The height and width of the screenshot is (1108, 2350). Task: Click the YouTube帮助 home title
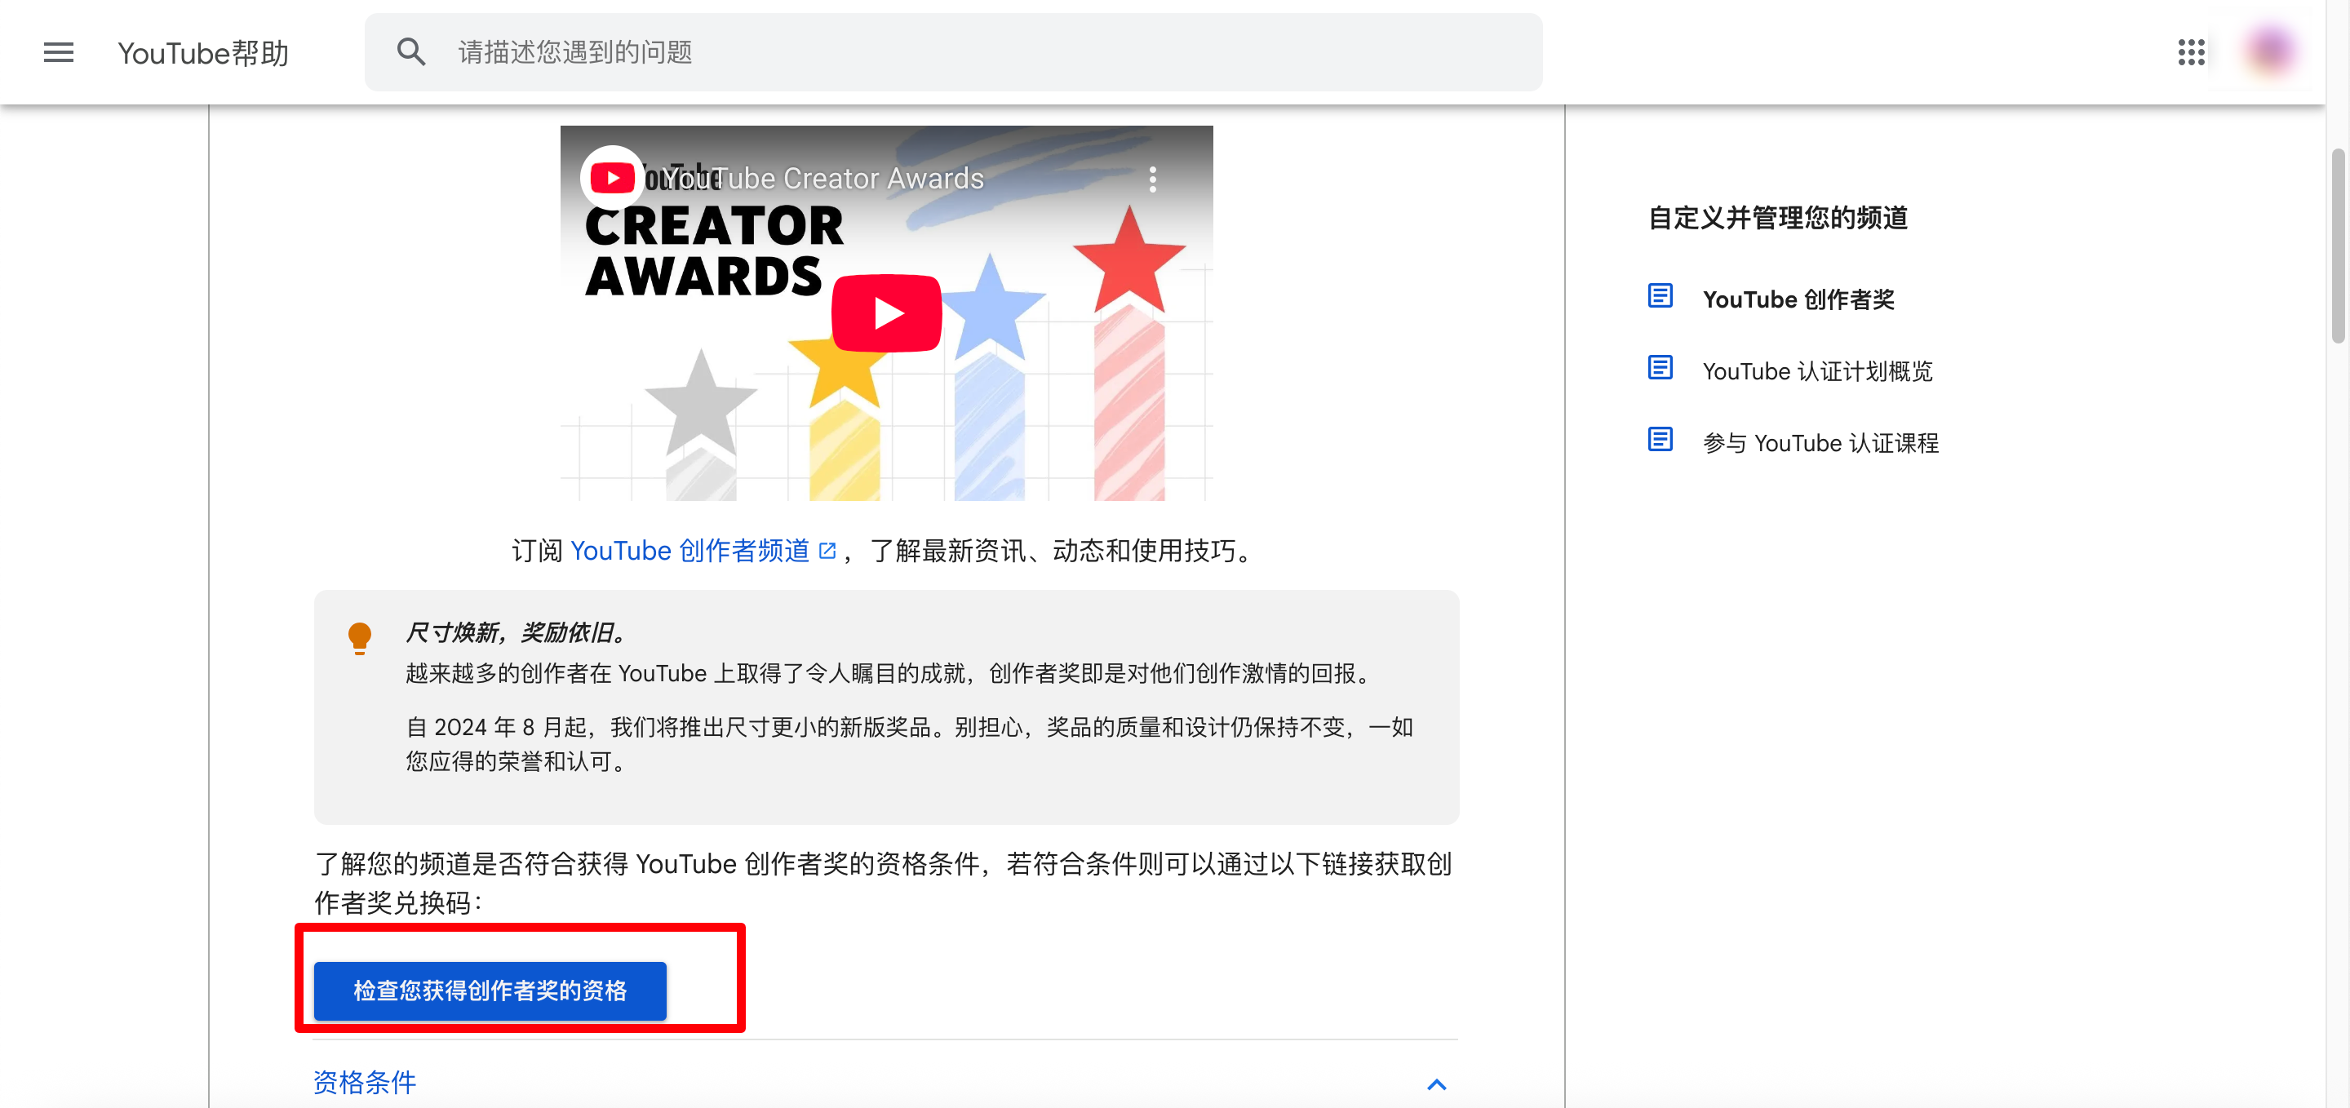click(x=202, y=53)
